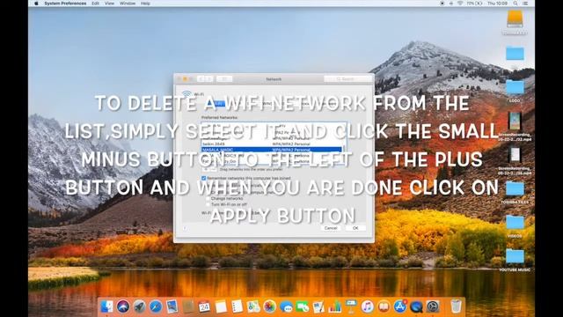
Task: Click the Search field in Network window
Action: pyautogui.click(x=347, y=78)
